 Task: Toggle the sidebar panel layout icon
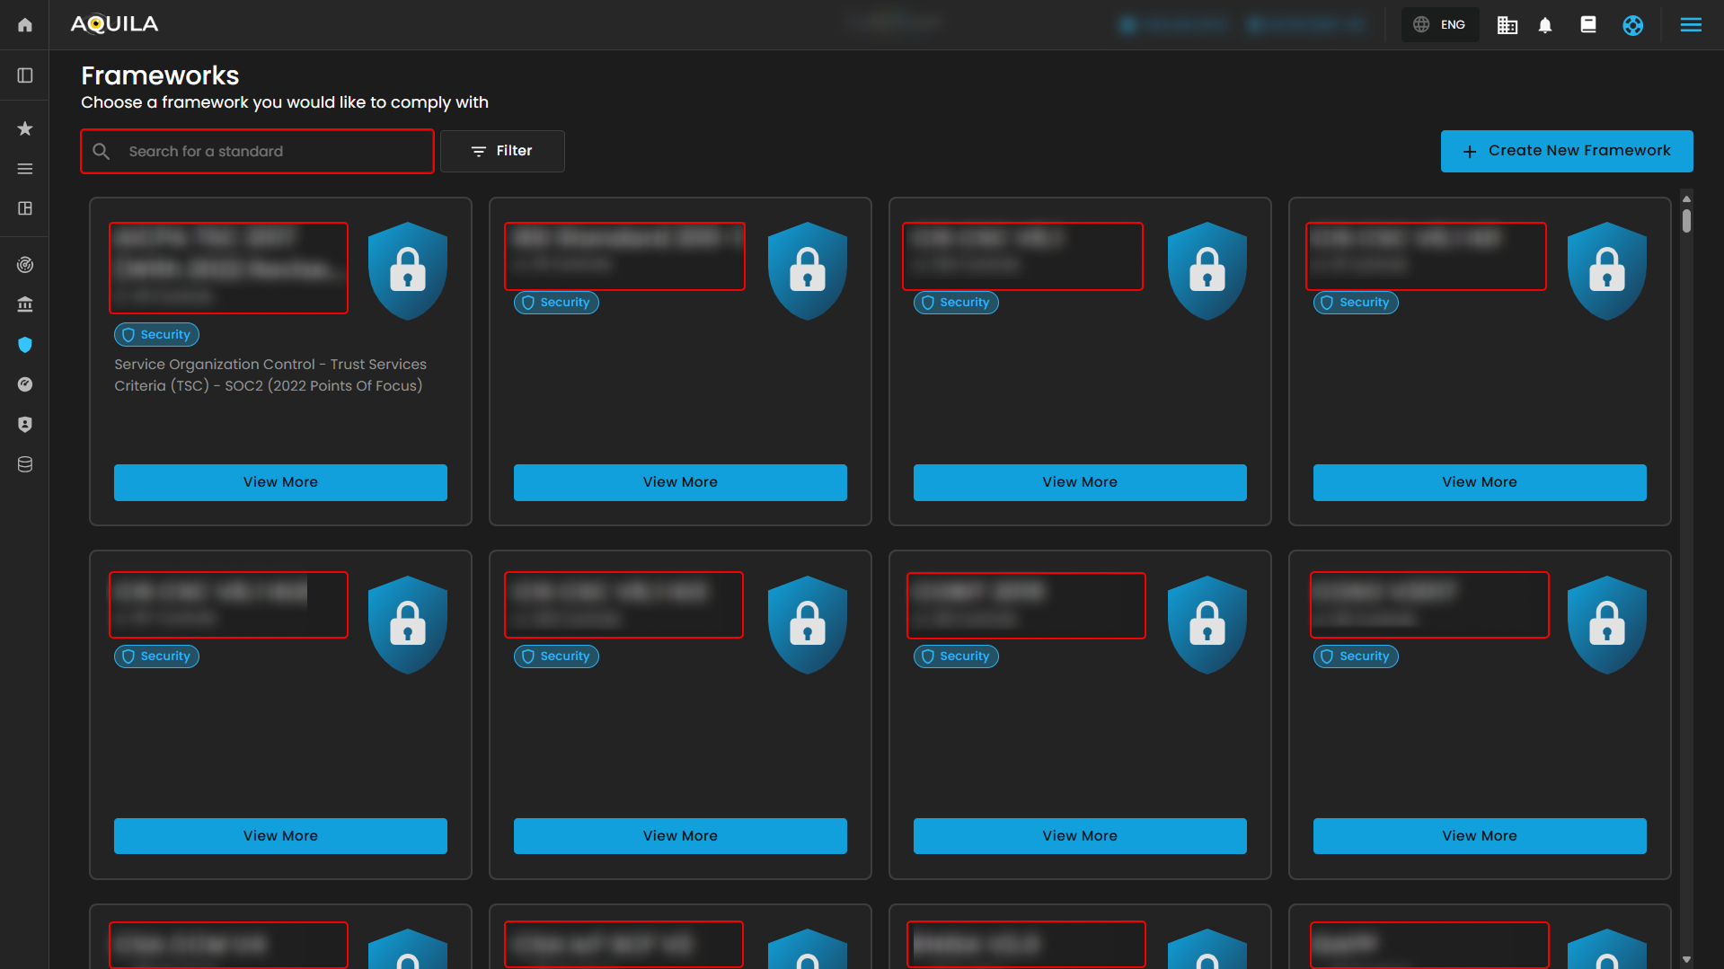pyautogui.click(x=25, y=75)
